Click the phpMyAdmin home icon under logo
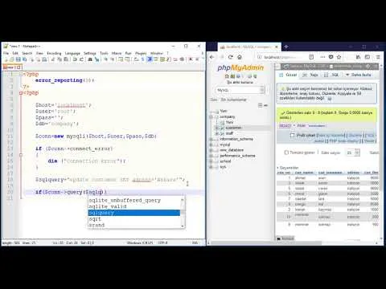This screenshot has height=289, width=386. tap(227, 76)
